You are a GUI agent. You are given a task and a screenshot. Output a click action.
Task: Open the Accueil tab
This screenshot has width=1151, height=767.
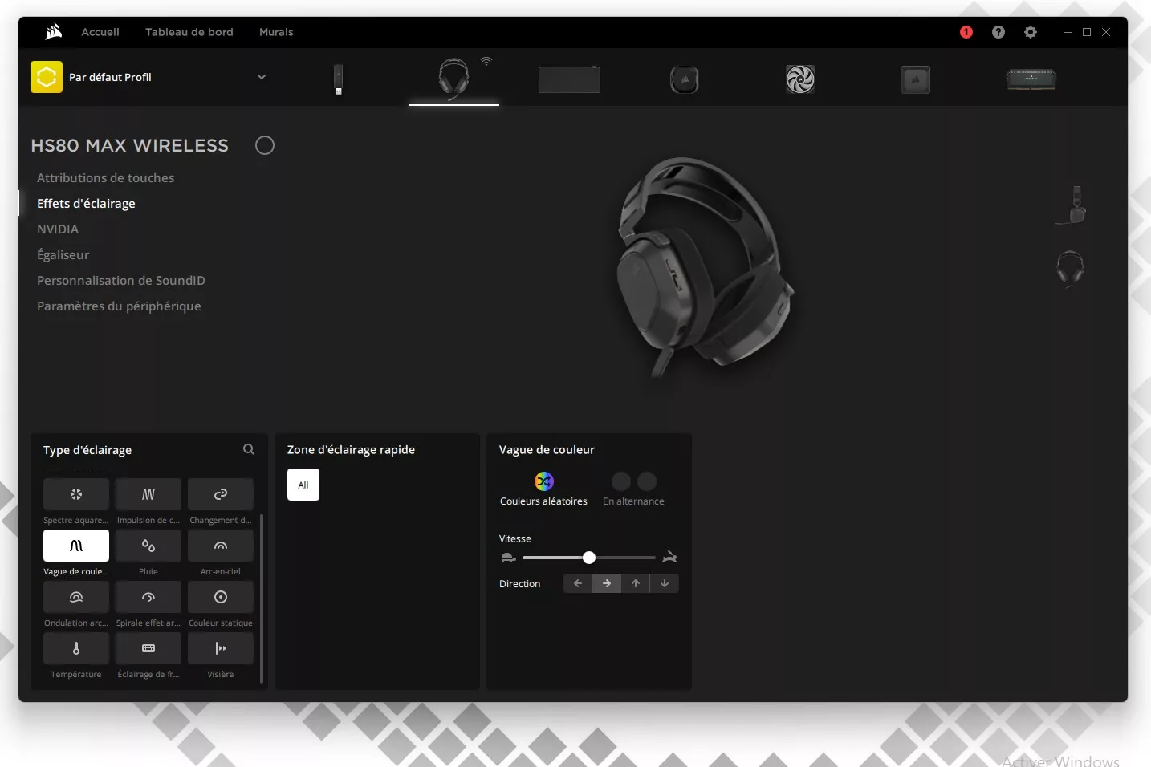click(100, 32)
